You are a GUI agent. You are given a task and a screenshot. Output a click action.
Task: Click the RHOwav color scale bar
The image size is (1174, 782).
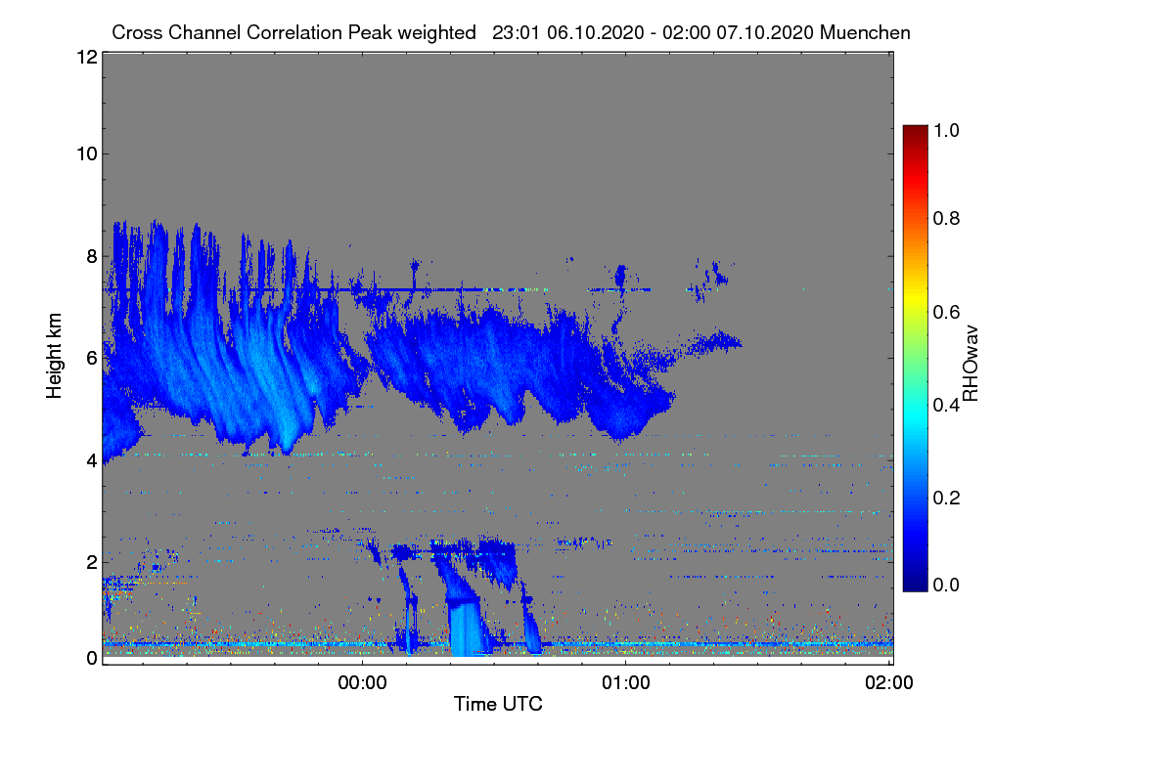[915, 358]
